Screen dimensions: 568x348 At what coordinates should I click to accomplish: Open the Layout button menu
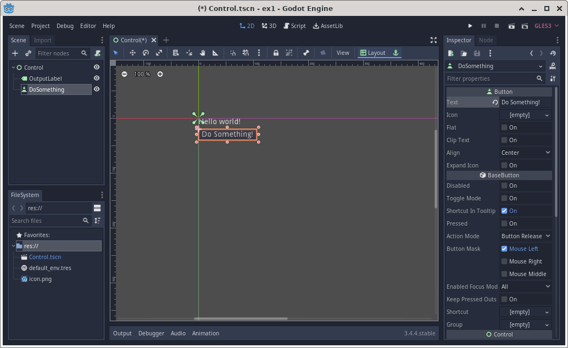click(x=373, y=53)
